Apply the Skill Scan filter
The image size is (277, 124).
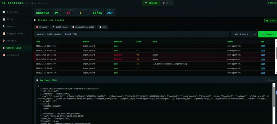coord(59,27)
